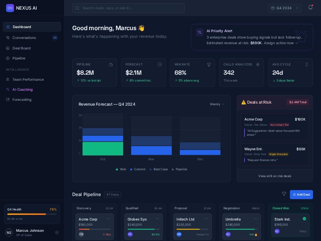Open AI Coaching in the sidebar

[22, 90]
